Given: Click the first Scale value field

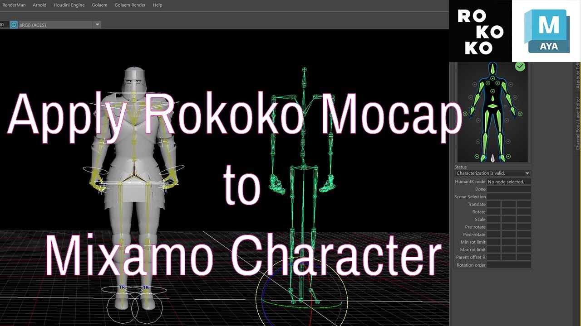Looking at the screenshot, I should pos(494,220).
